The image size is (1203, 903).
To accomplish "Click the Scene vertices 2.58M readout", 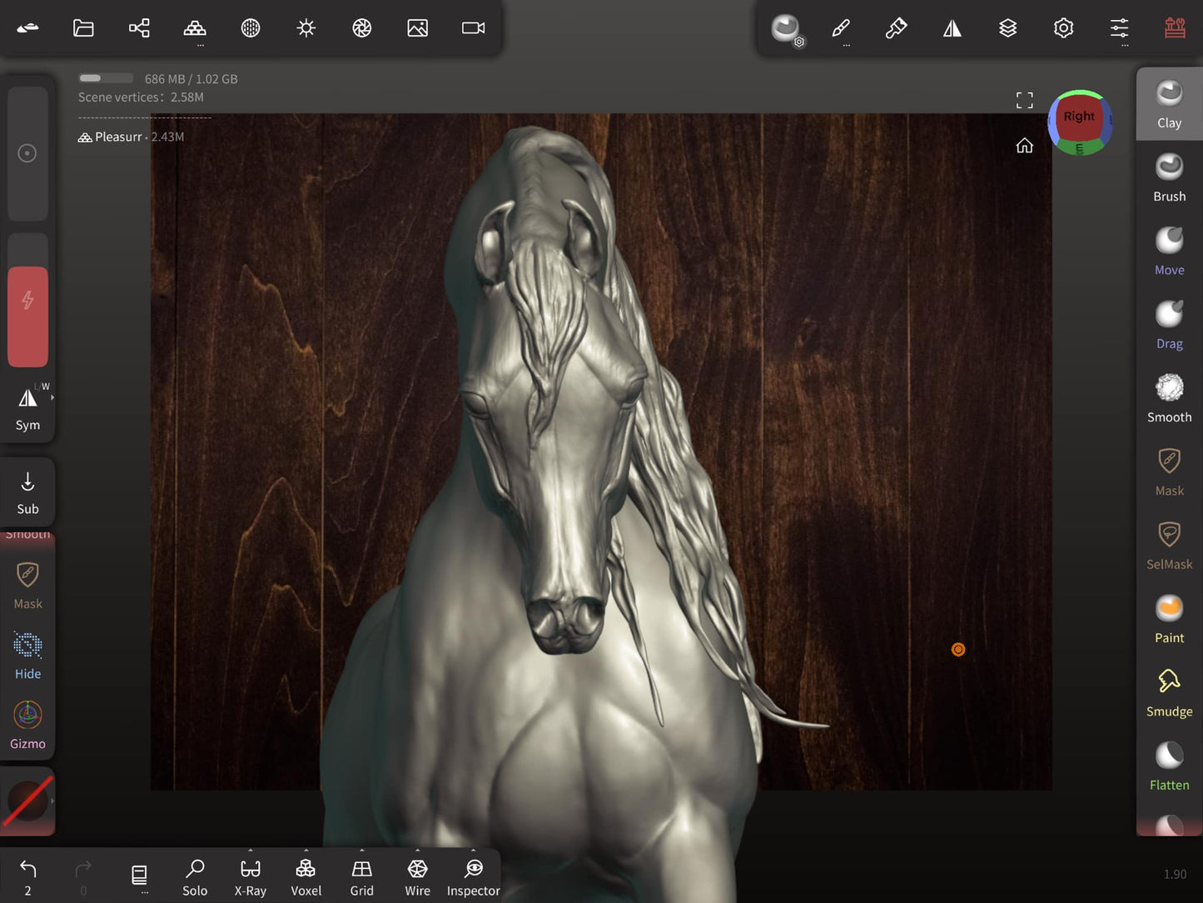I will (x=141, y=97).
